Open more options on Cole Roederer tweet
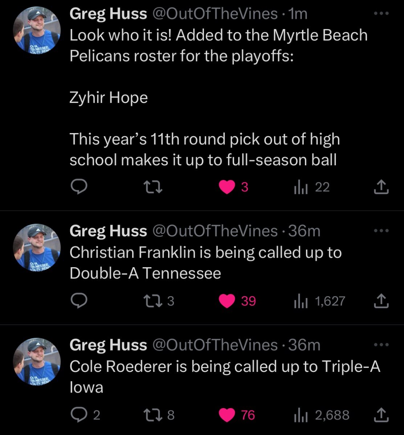 [381, 345]
